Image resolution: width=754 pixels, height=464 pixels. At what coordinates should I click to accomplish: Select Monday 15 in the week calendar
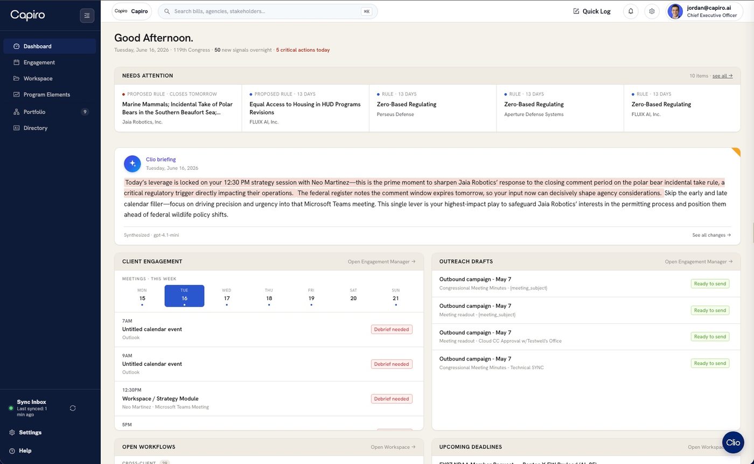point(142,296)
